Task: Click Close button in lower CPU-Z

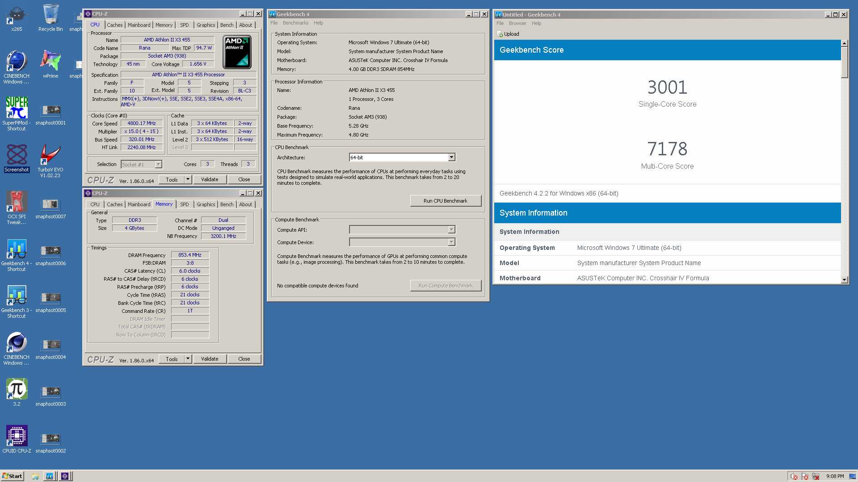Action: 244,359
